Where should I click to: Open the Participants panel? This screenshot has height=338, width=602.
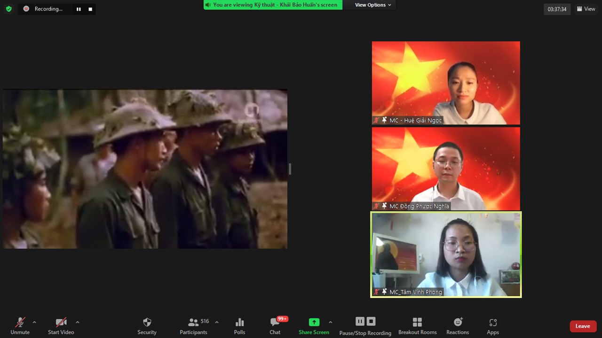[x=193, y=326]
